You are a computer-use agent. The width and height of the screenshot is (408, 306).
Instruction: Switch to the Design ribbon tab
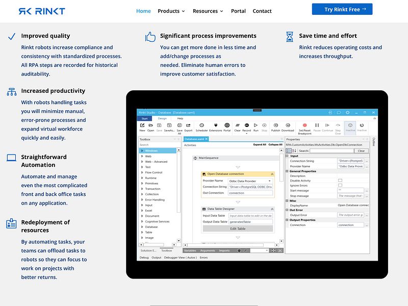click(x=162, y=118)
